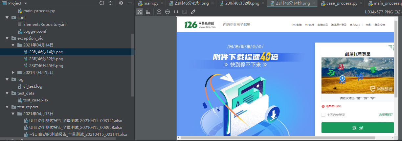Close the main.py tab
The height and width of the screenshot is (141, 402).
point(162,4)
